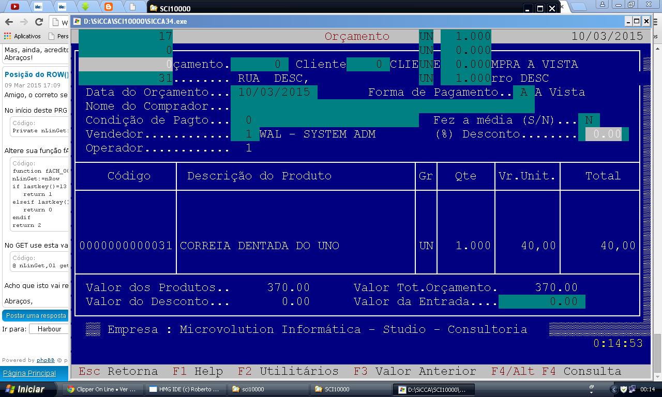Viewport: 662px width, 397px height.
Task: Click the Condição de Pagto field
Action: pos(324,120)
